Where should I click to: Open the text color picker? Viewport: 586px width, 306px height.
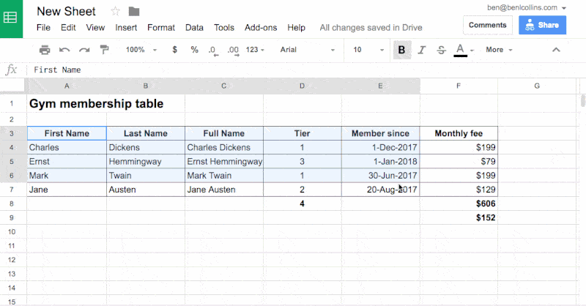[464, 50]
